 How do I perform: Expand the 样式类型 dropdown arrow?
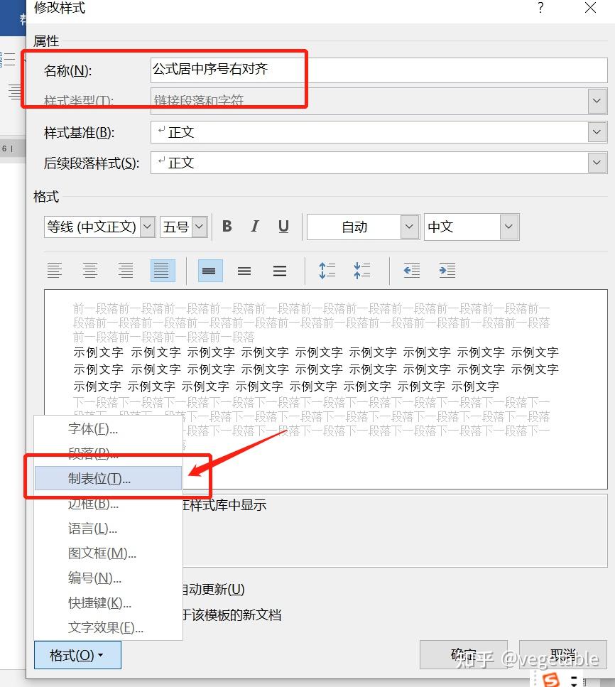pyautogui.click(x=597, y=101)
